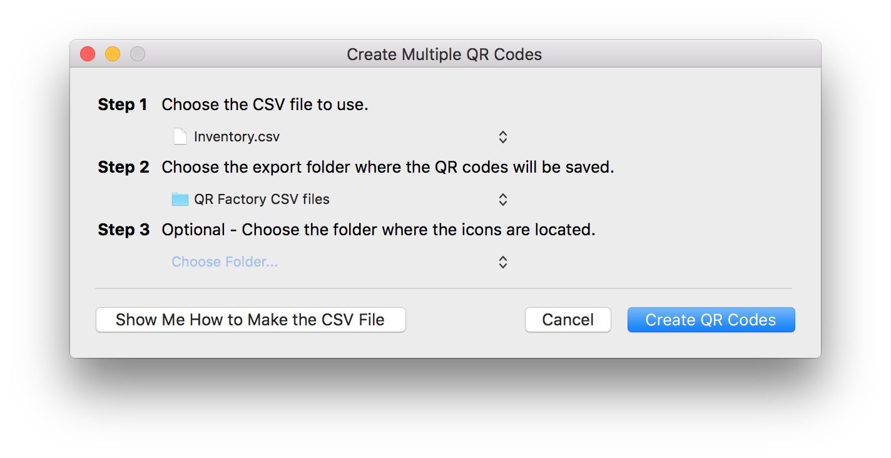891x458 pixels.
Task: Click the Create QR Codes button
Action: 711,320
